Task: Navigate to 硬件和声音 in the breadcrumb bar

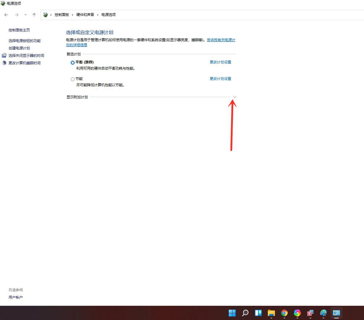Action: pos(85,15)
